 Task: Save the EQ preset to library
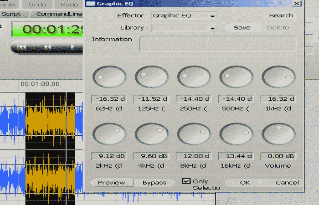pyautogui.click(x=242, y=27)
